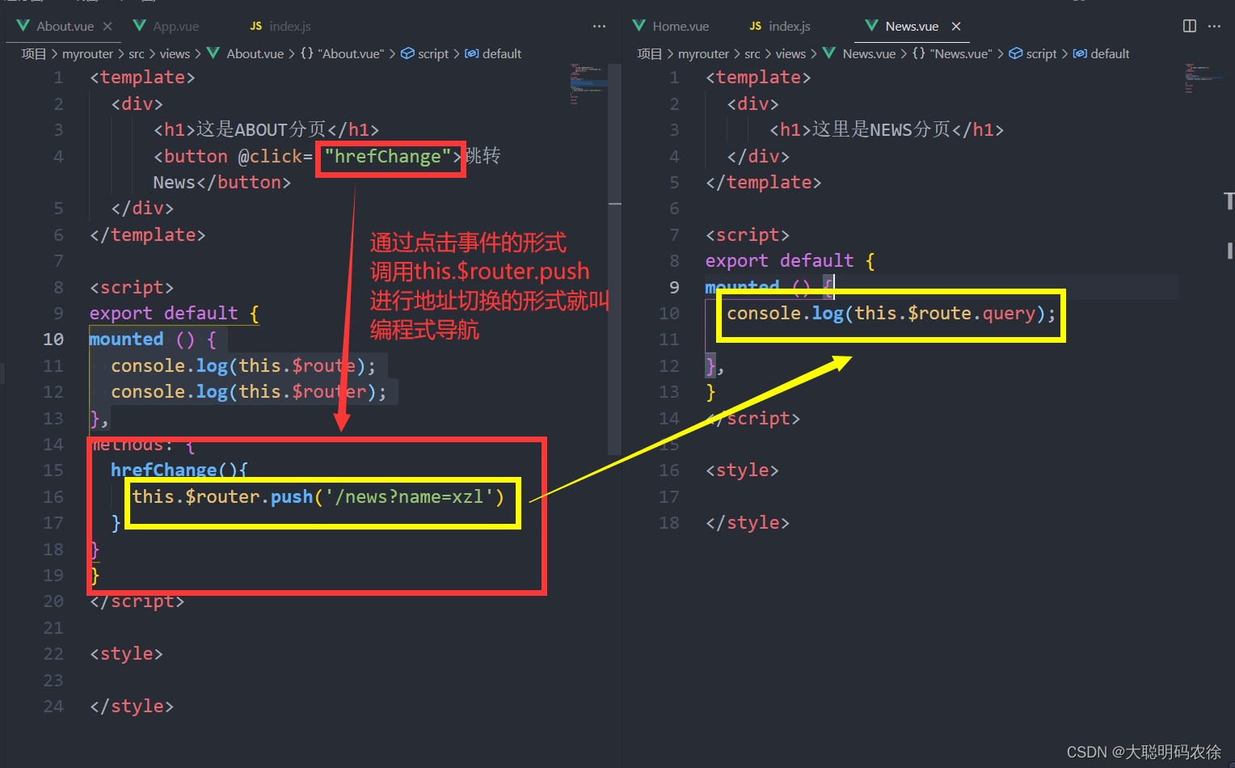The width and height of the screenshot is (1235, 768).
Task: Place cursor on "this.$router.push('/news?name=xzl')"
Action: click(x=318, y=496)
